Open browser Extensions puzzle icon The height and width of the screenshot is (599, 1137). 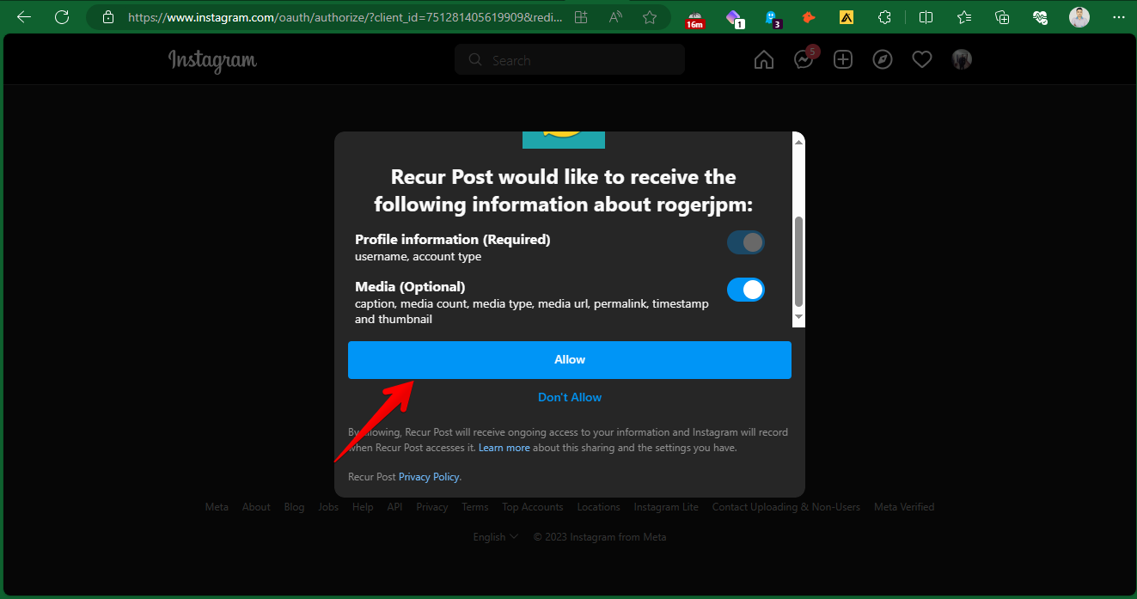click(x=884, y=17)
